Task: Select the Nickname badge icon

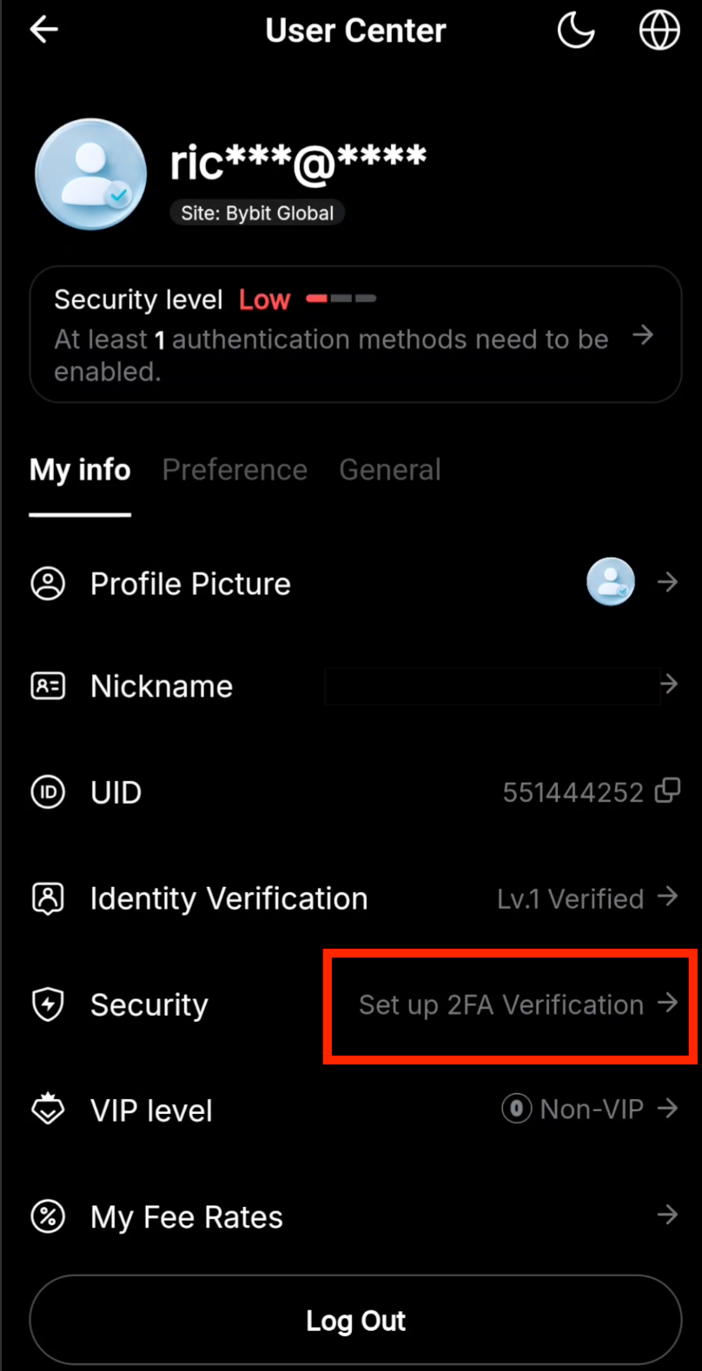Action: click(x=48, y=685)
